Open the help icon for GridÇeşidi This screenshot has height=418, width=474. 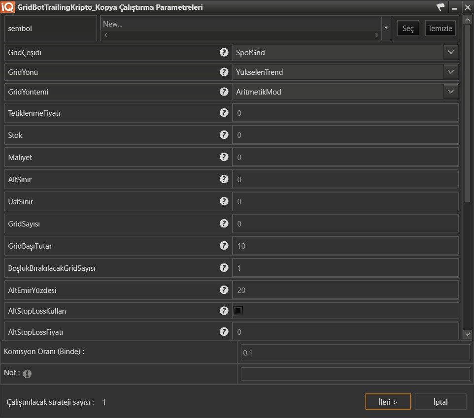(x=224, y=52)
